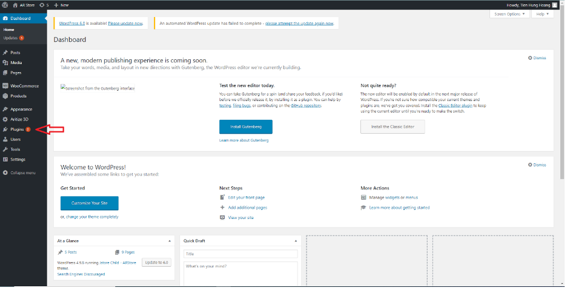Click the Plugins plug icon
This screenshot has width=567, height=288.
[x=5, y=129]
